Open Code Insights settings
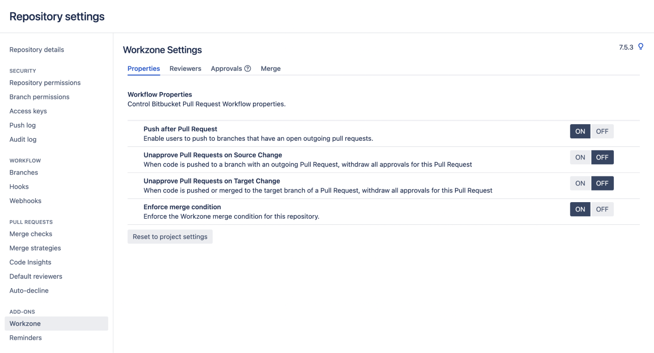Screen dimensions: 654x353 tap(30, 262)
